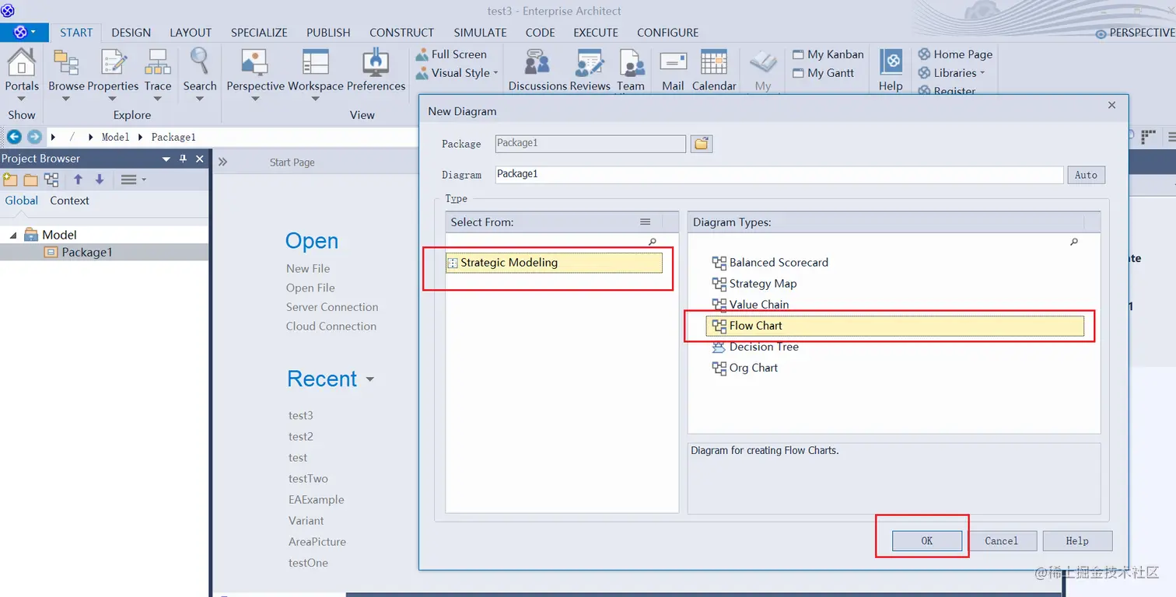Open the SPECIALIZE ribbon tab

coord(259,33)
